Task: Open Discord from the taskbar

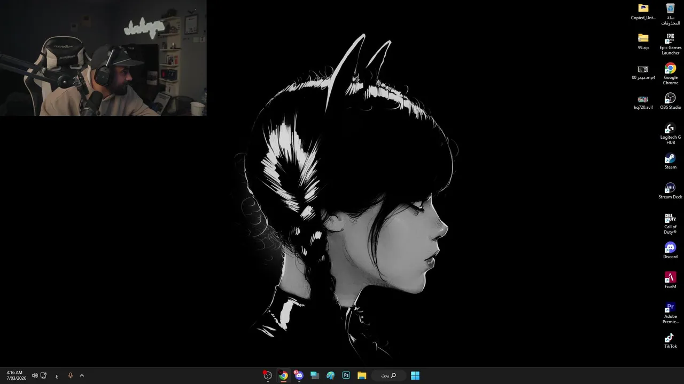Action: pos(299,375)
